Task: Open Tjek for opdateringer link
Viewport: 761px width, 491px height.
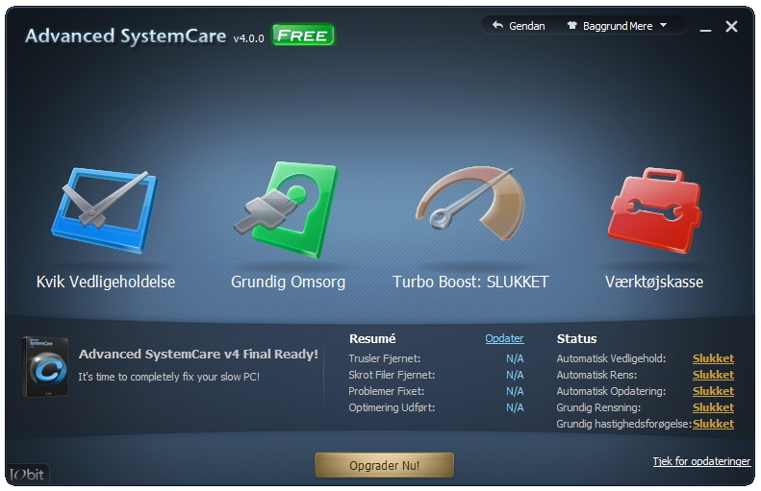Action: point(701,461)
